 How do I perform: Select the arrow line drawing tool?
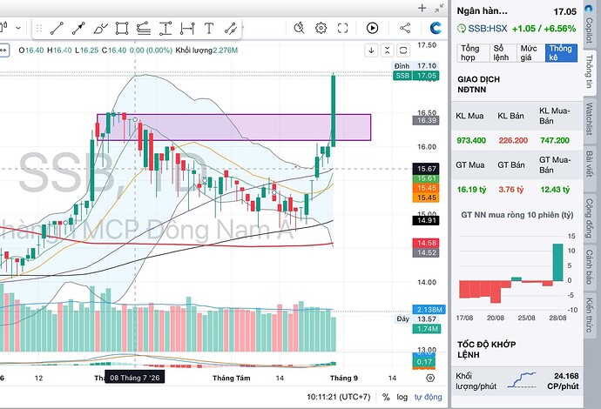[78, 29]
